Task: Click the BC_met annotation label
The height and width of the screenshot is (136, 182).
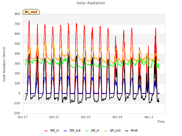Action: (31, 12)
